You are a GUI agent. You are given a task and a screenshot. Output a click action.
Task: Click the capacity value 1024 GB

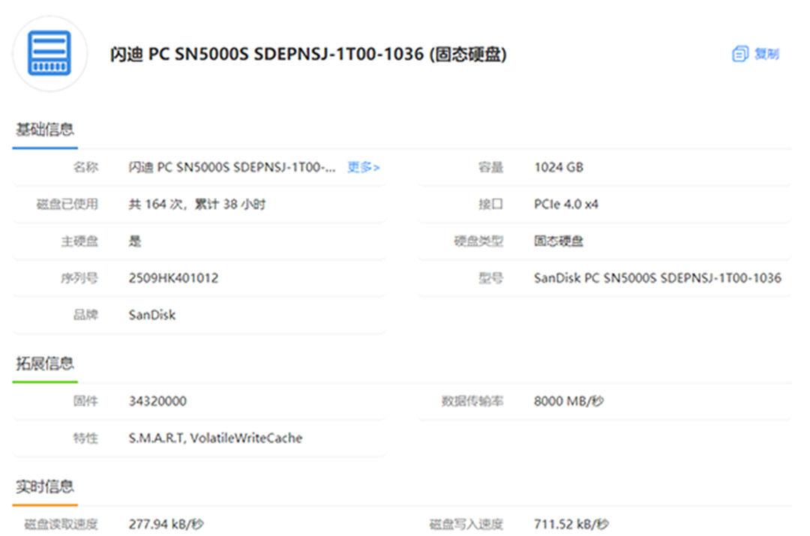(x=558, y=167)
